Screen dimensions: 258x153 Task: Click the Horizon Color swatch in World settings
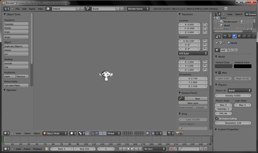[x=223, y=66]
